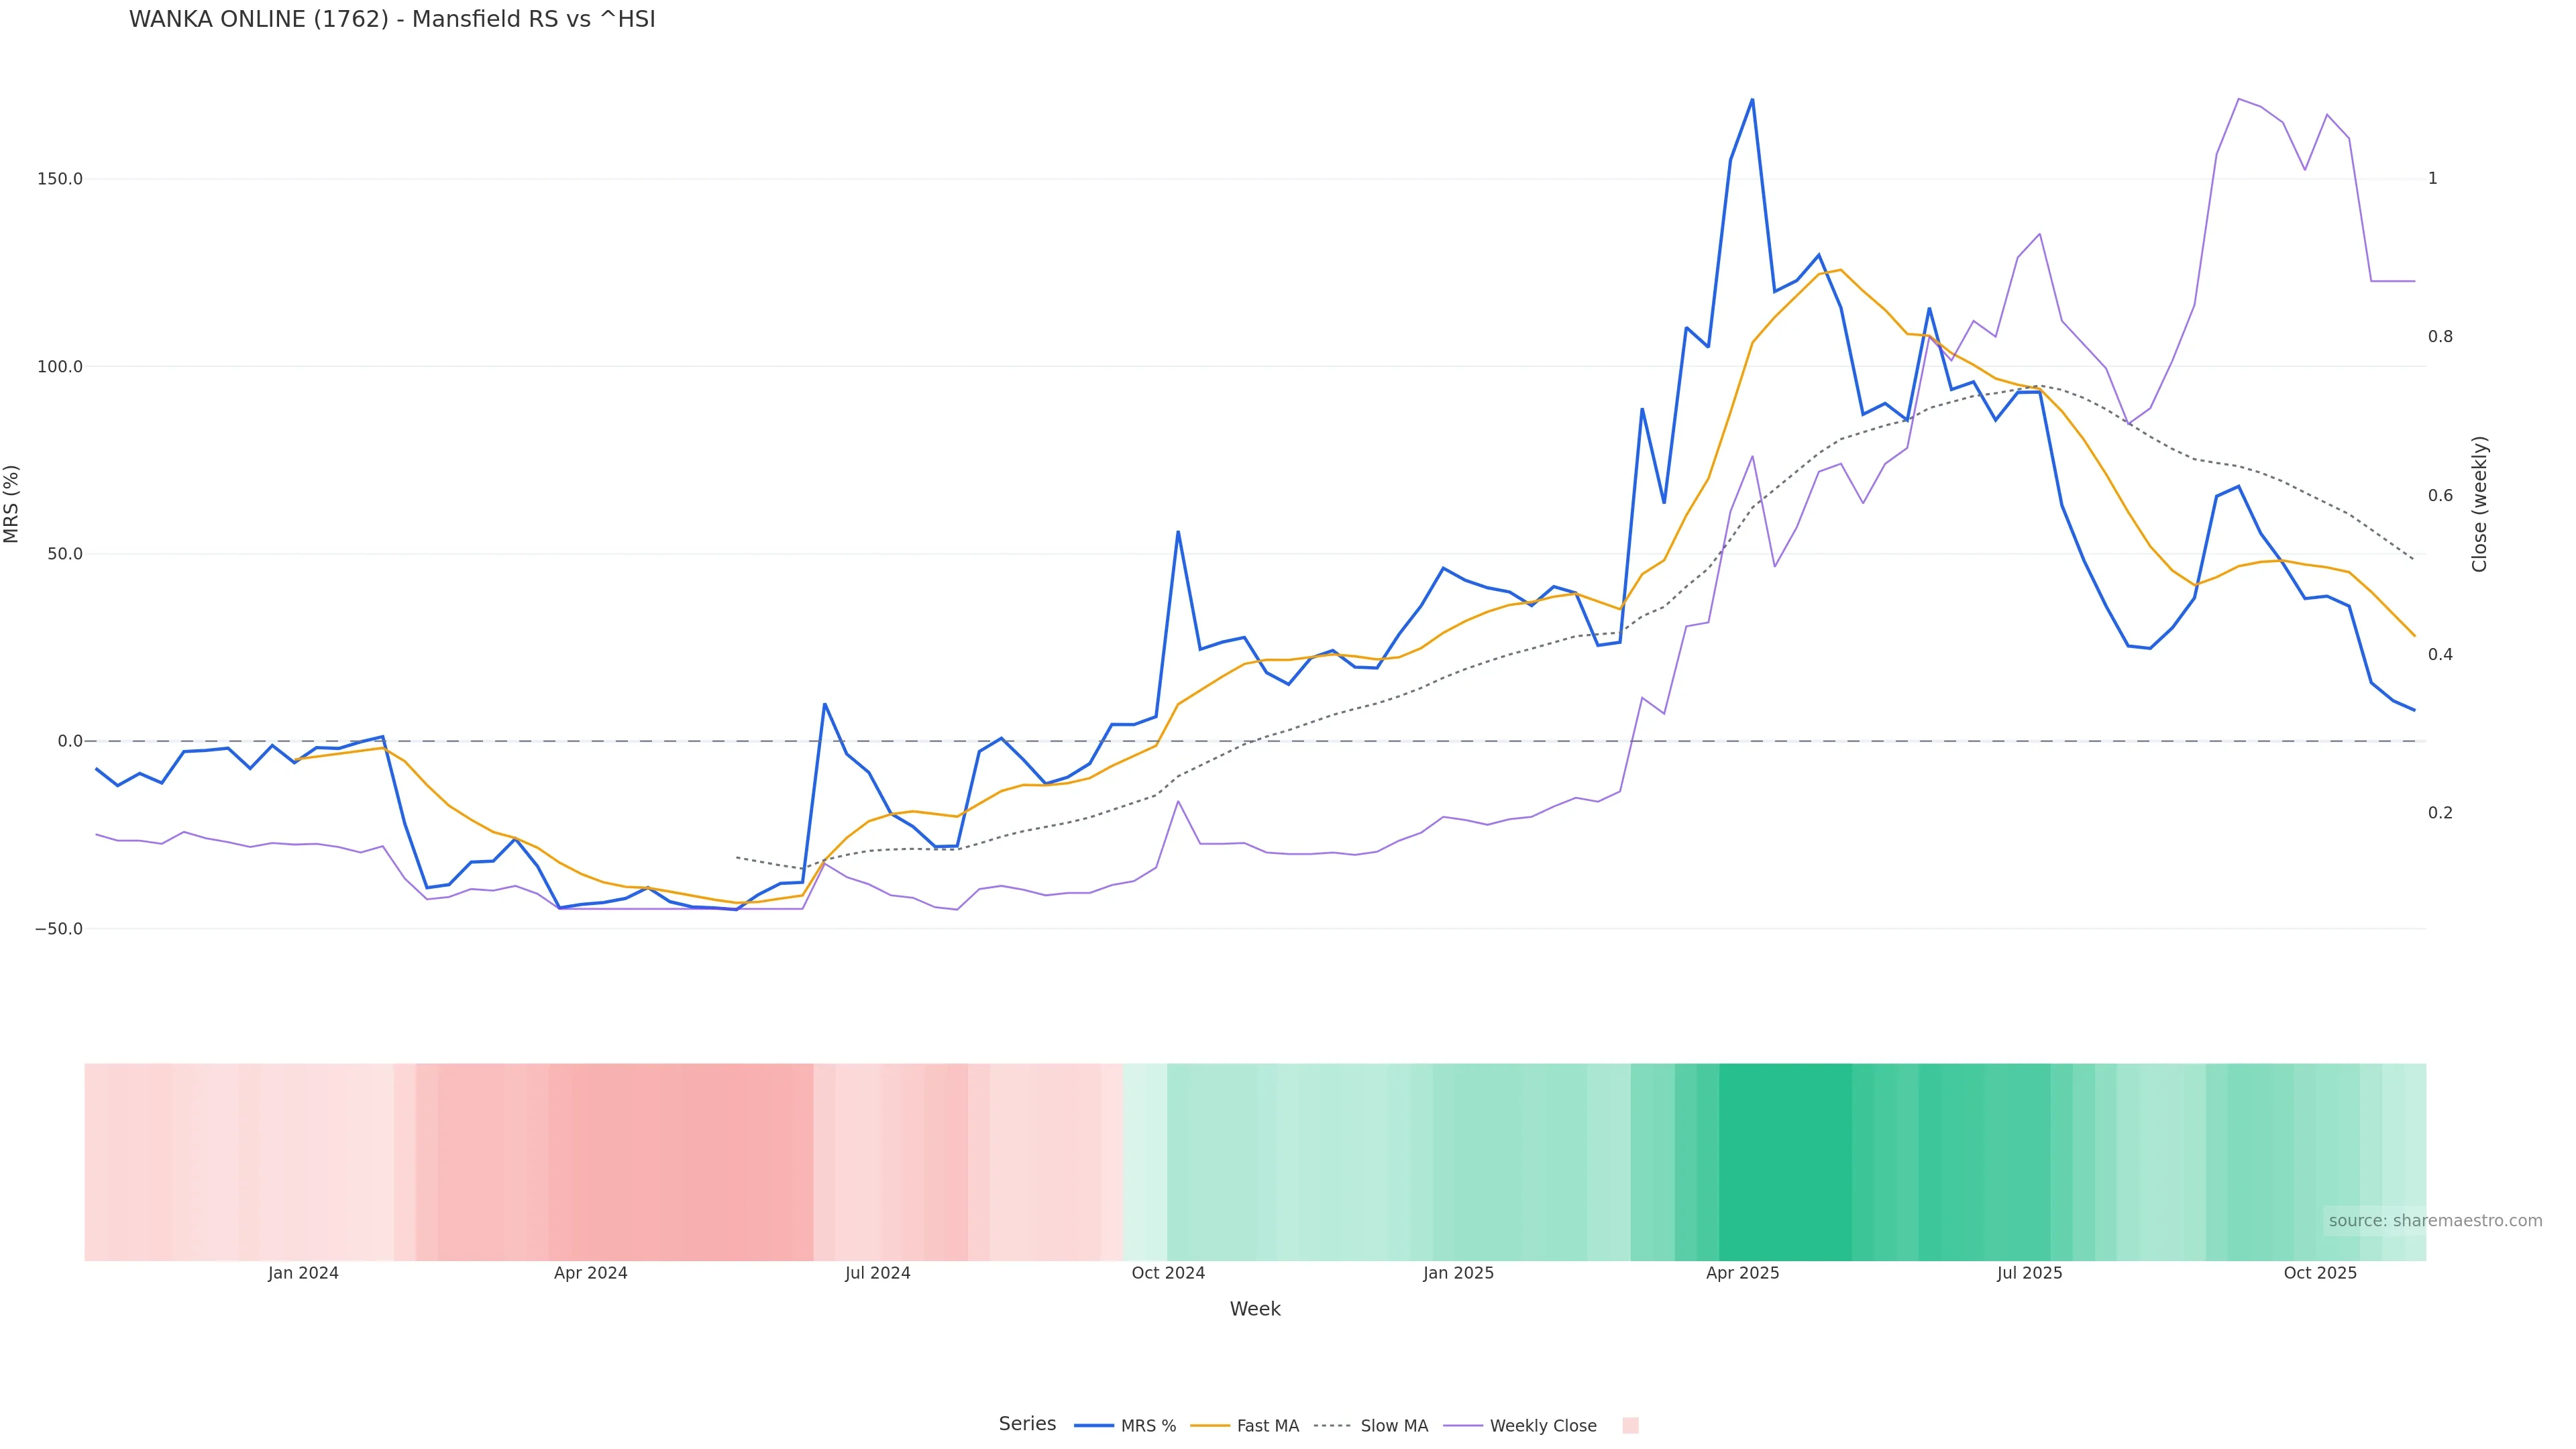Click the −50.0 tick on MRS axis
2576x1449 pixels.
point(59,929)
